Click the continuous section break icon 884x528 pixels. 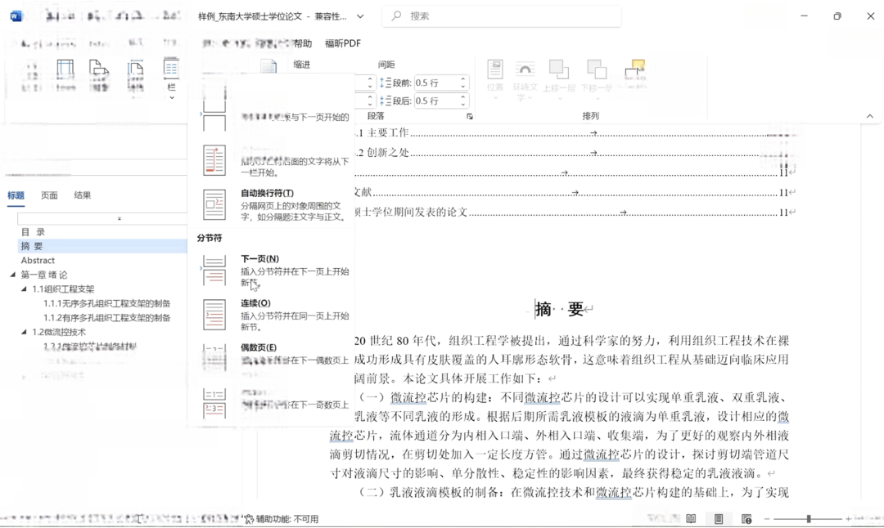[214, 315]
